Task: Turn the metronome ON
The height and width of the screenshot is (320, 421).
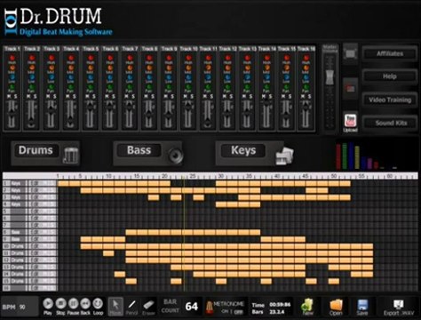Action: (225, 311)
